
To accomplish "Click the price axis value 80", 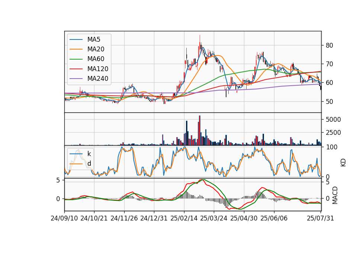I will point(329,45).
